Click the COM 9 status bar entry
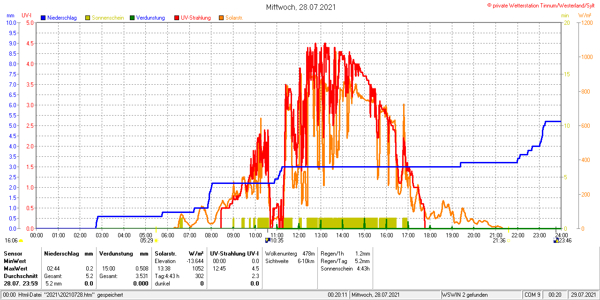This screenshot has height=300, width=600. 532,295
